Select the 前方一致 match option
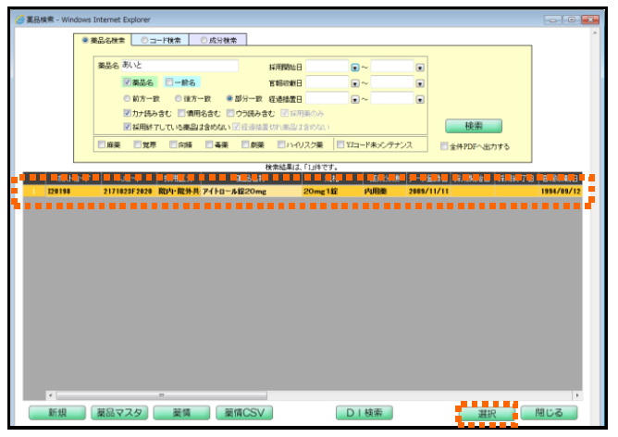Image resolution: width=618 pixels, height=437 pixels. pyautogui.click(x=128, y=97)
